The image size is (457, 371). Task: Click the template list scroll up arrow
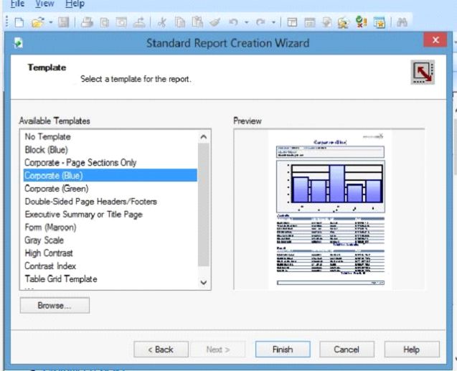(204, 136)
